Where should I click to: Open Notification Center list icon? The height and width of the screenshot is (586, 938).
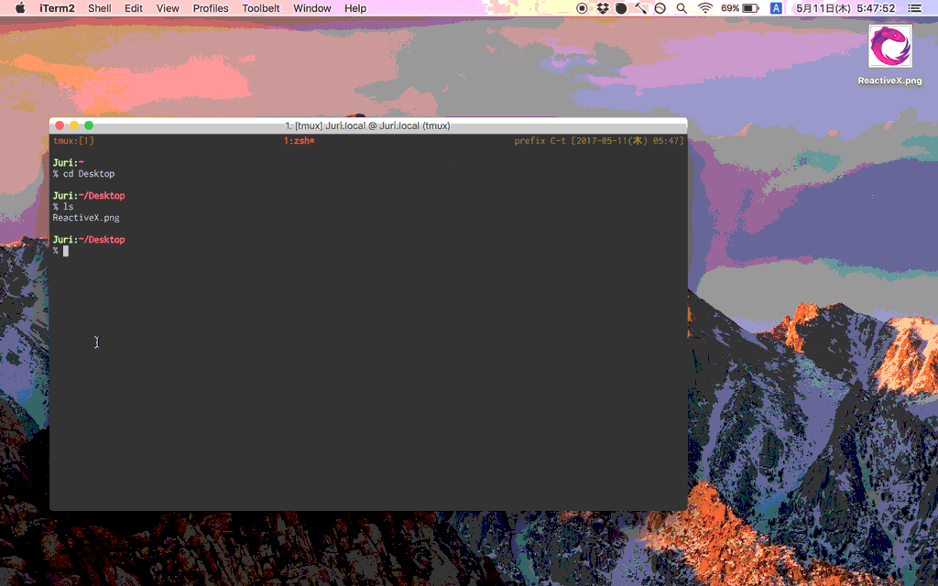(914, 8)
